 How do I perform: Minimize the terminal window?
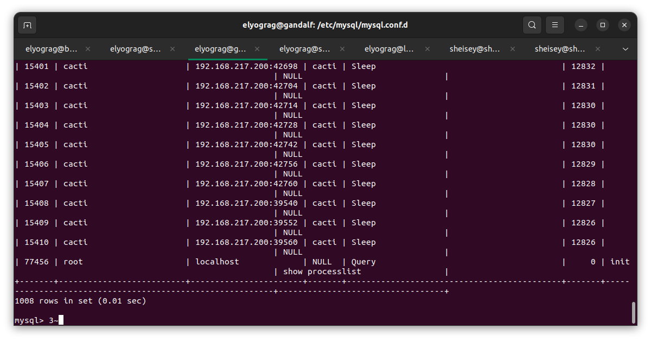pos(581,25)
